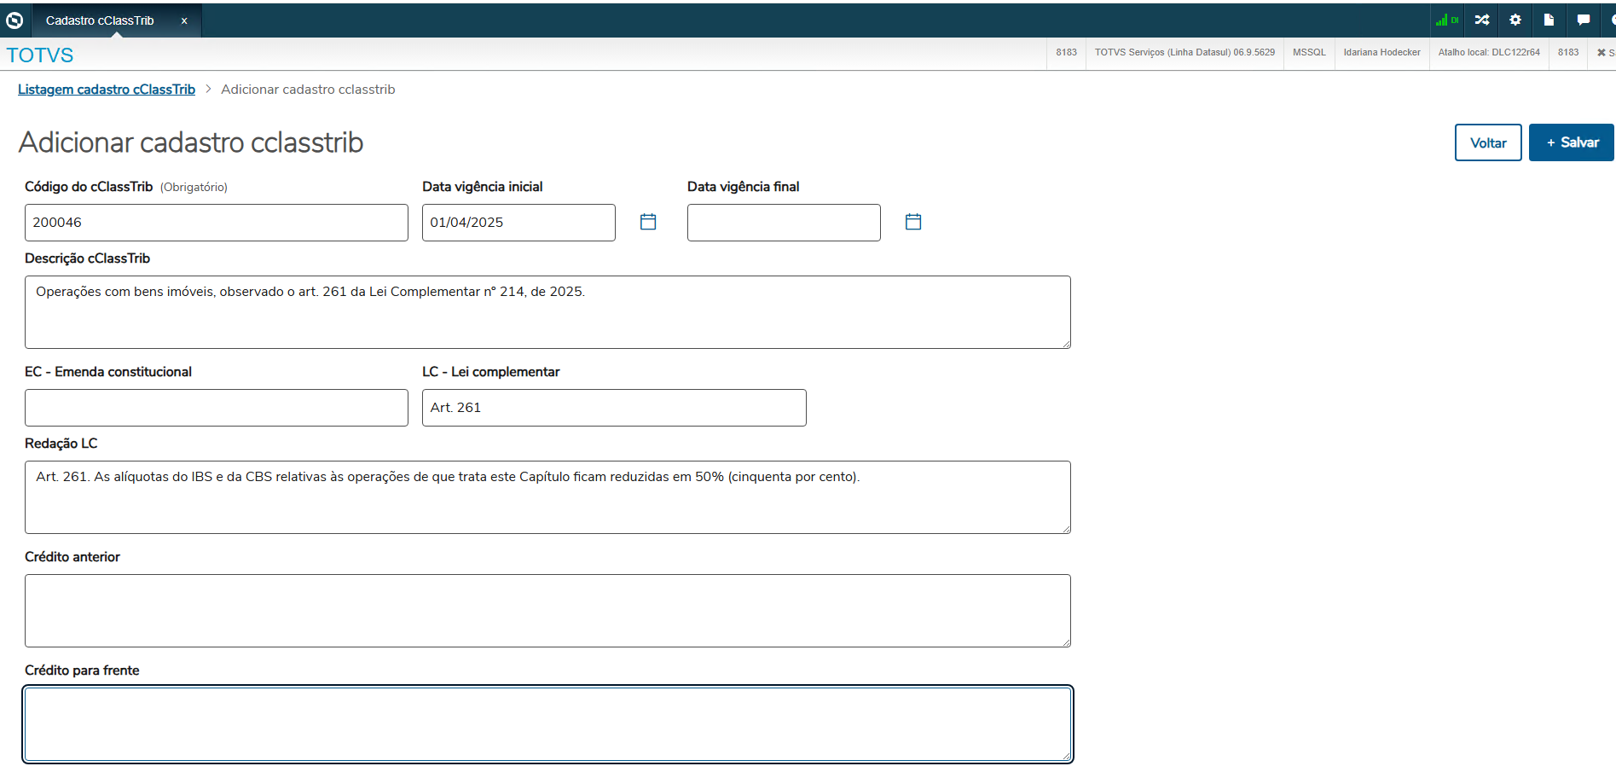1616x772 pixels.
Task: Click the TOTVS brand logo text
Action: click(40, 55)
